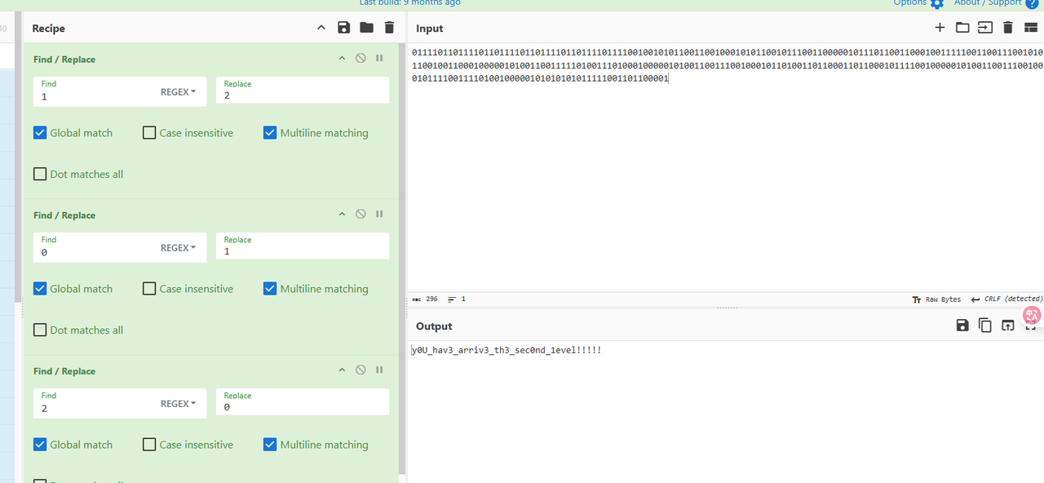Save the current recipe
Image resolution: width=1044 pixels, height=483 pixels.
click(343, 28)
